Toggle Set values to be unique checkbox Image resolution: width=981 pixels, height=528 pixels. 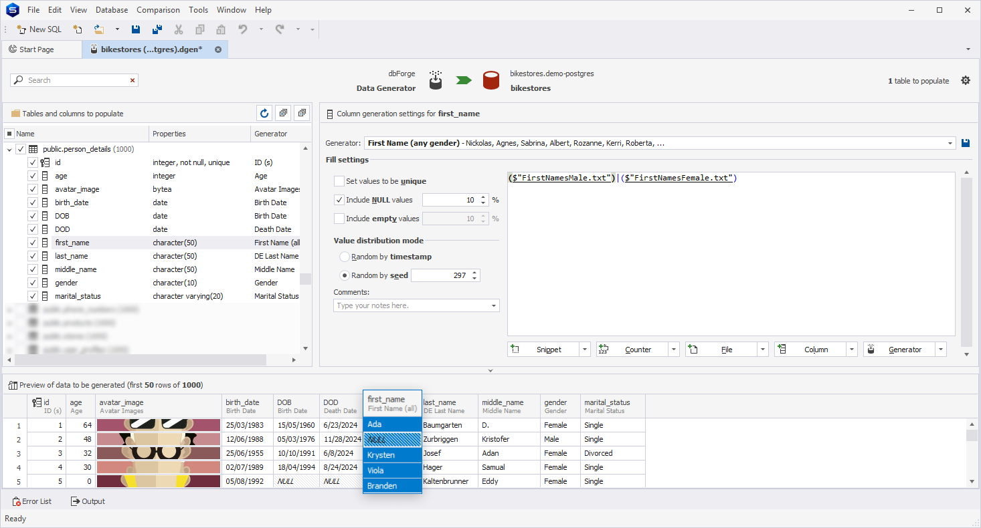point(339,181)
